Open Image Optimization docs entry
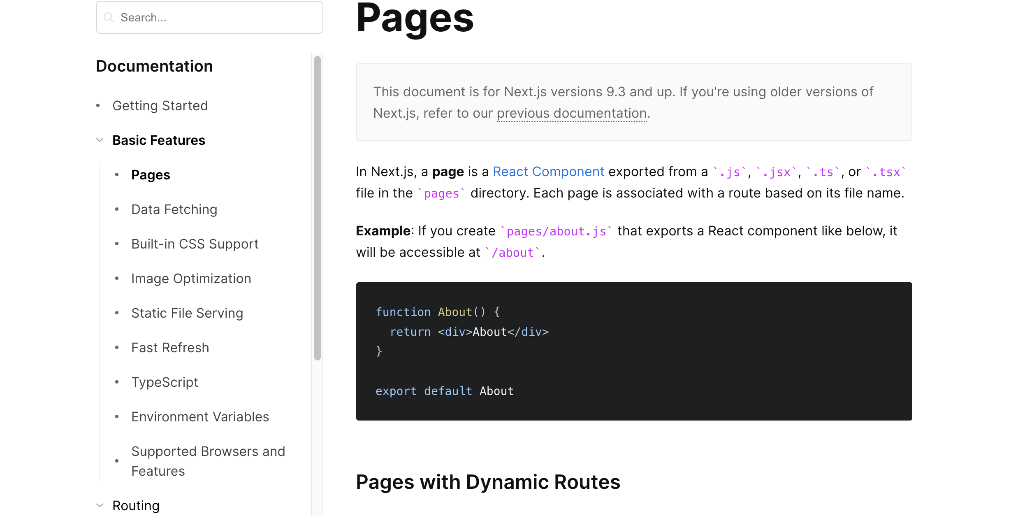Screen dimensions: 1011x516 [191, 279]
